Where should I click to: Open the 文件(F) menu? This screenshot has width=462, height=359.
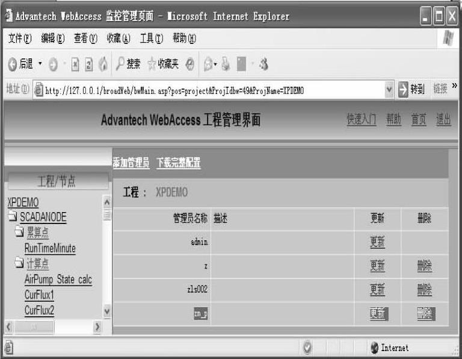coord(20,39)
